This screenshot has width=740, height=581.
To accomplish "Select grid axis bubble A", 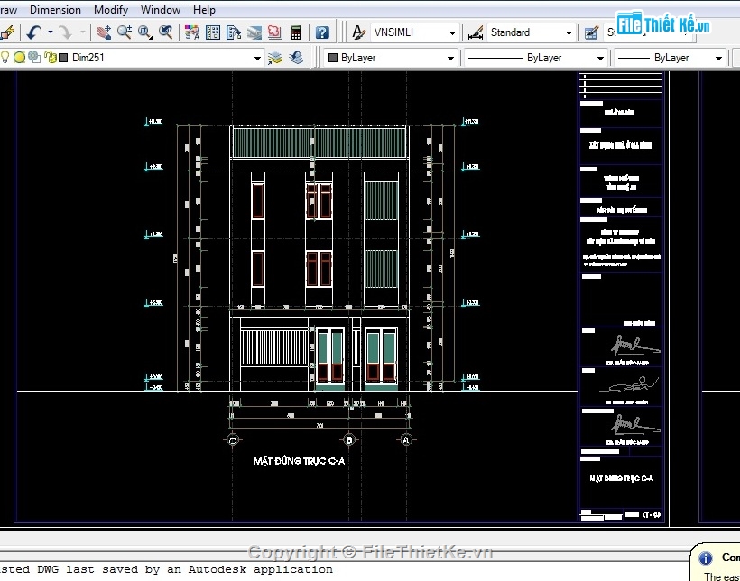I will 406,440.
